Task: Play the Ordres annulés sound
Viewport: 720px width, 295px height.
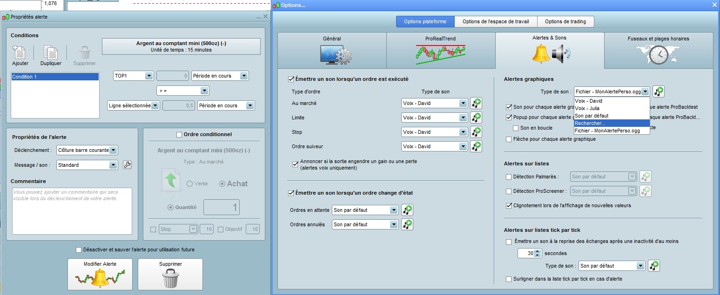Action: coord(407,224)
